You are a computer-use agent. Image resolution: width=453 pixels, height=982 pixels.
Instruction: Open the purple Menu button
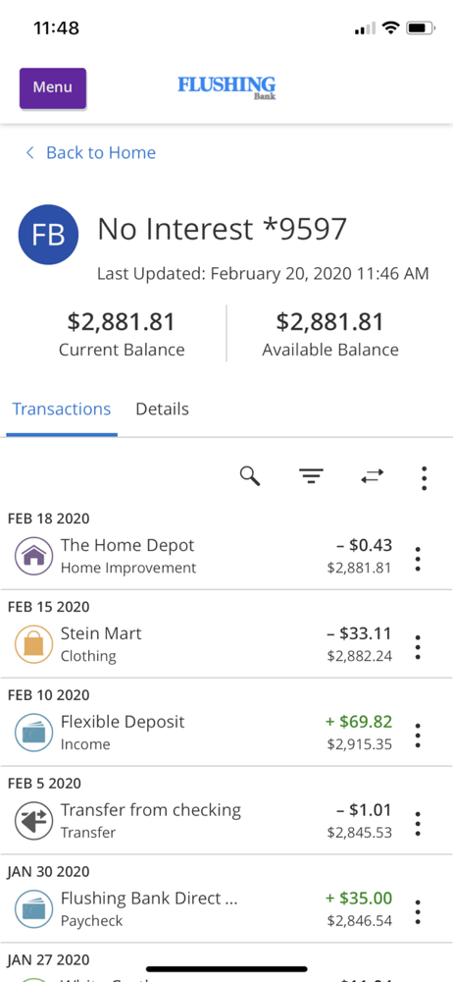tap(53, 88)
